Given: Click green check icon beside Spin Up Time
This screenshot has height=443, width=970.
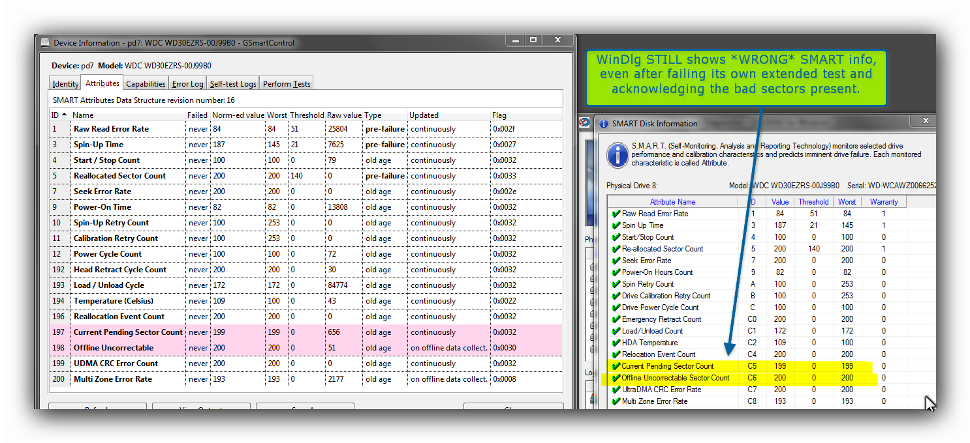Looking at the screenshot, I should point(616,225).
